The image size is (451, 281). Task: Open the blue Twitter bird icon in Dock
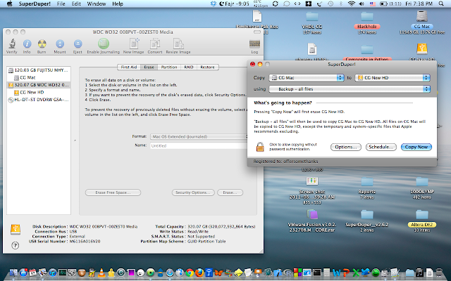[x=366, y=273]
